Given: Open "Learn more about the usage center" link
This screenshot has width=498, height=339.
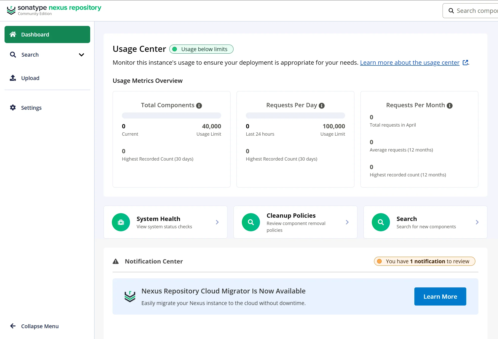Looking at the screenshot, I should tap(410, 62).
